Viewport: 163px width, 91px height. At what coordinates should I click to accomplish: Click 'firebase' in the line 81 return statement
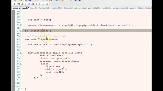44,25
